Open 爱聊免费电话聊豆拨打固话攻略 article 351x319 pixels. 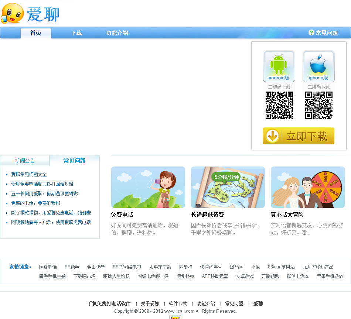[42, 184]
